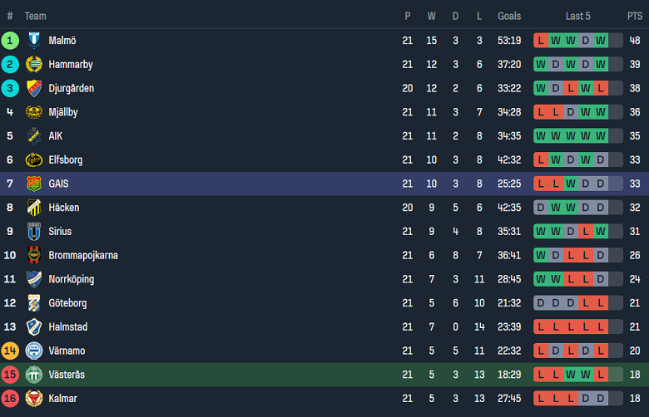
Task: Open the Norrköping team page link
Action: [x=71, y=279]
